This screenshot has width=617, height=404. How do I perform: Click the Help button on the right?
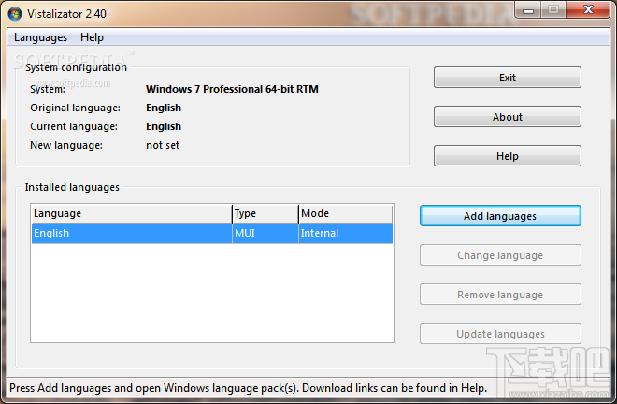tap(508, 156)
